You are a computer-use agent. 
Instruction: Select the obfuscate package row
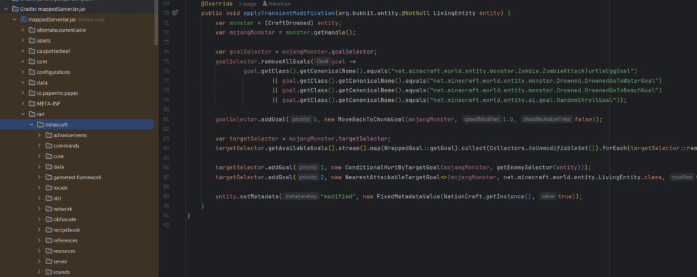click(x=76, y=219)
